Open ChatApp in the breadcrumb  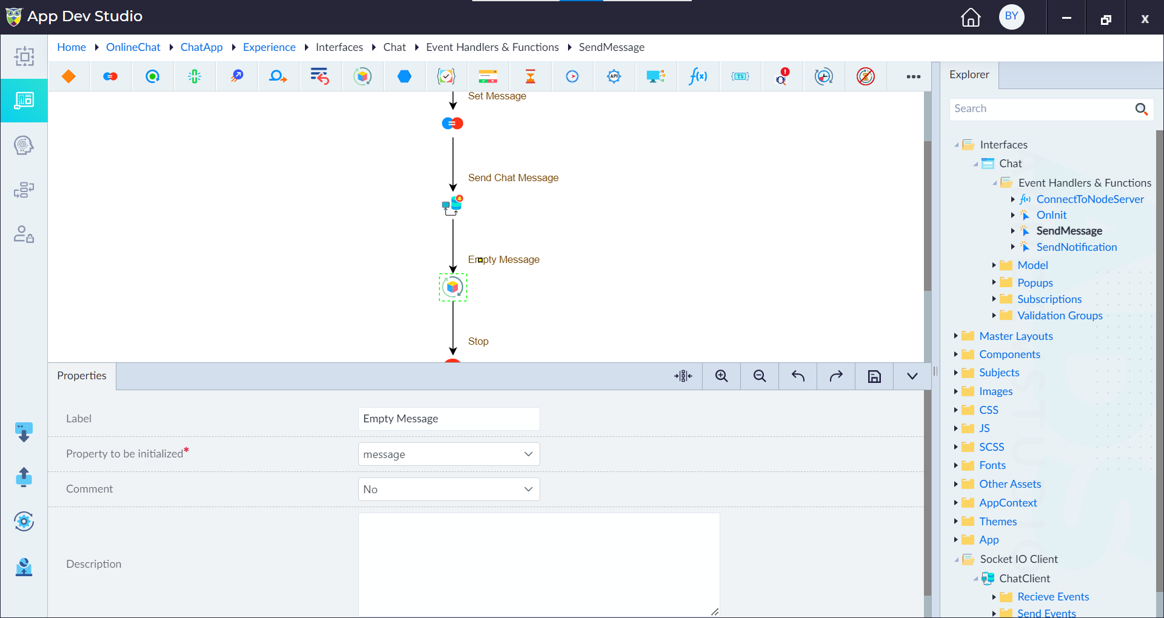(201, 47)
